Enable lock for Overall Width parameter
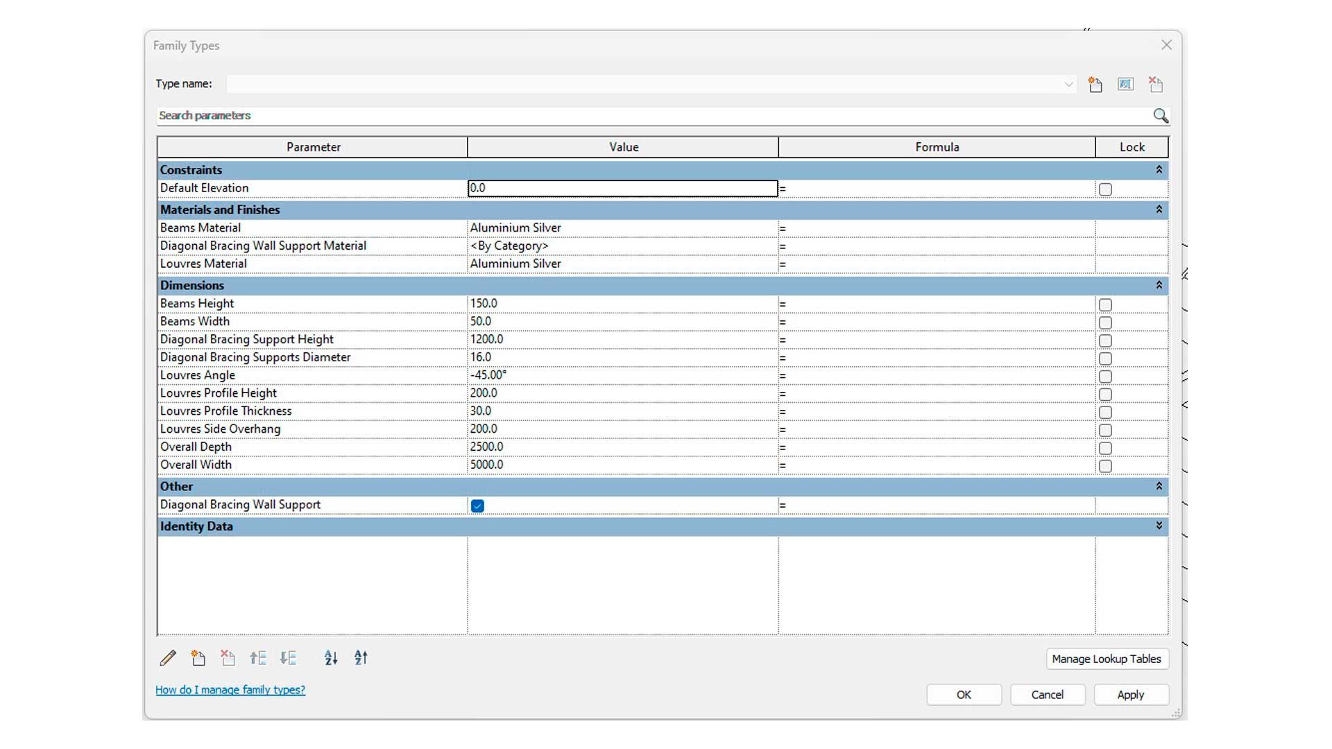The height and width of the screenshot is (749, 1332). 1105,465
